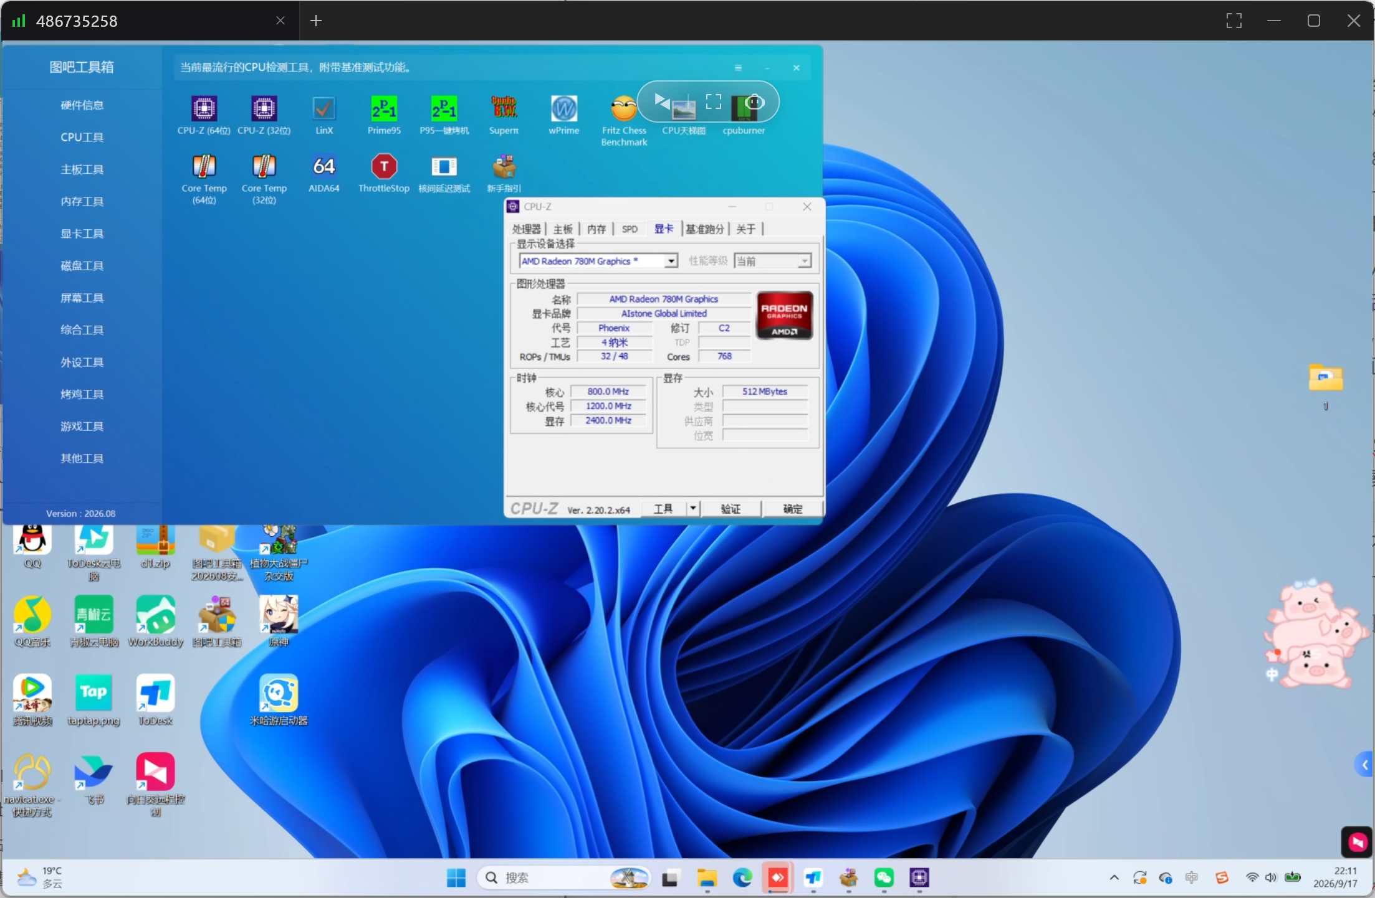Show hidden system tray icons chevron
Image resolution: width=1375 pixels, height=898 pixels.
pos(1114,877)
